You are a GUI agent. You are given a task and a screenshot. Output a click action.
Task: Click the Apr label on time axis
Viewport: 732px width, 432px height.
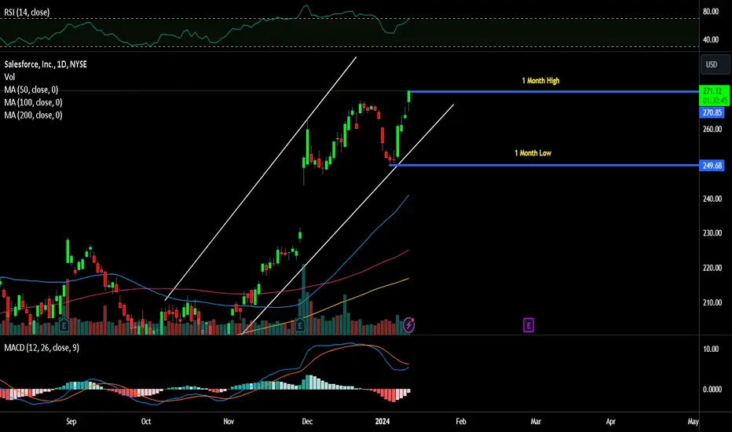pos(610,422)
